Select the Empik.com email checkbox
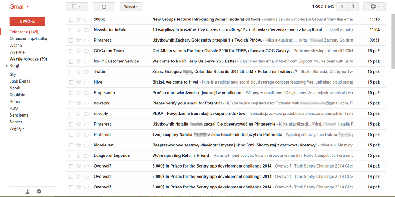 (71, 93)
